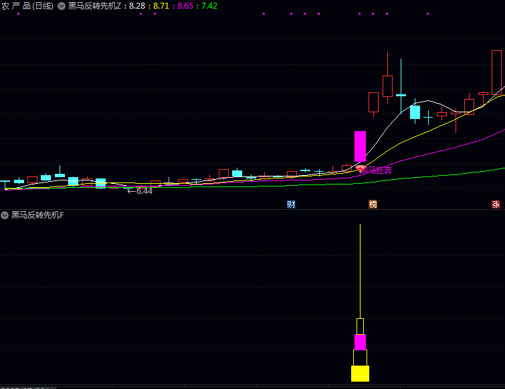
Task: Click the yellow signal bar in lower panel
Action: (360, 374)
